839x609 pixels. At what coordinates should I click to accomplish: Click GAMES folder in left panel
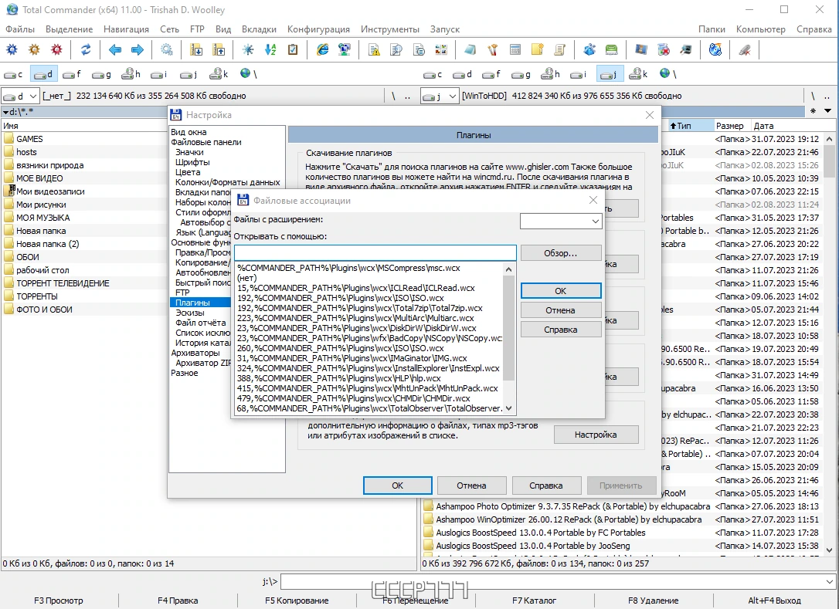pyautogui.click(x=29, y=139)
